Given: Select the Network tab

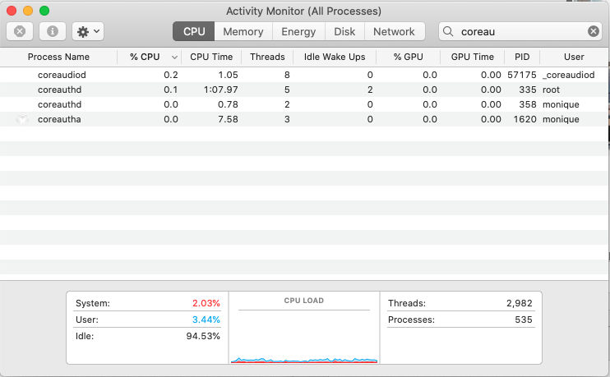Looking at the screenshot, I should point(394,31).
